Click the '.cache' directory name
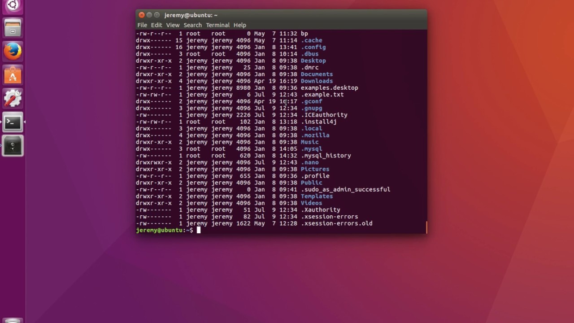The width and height of the screenshot is (574, 323). 312,40
